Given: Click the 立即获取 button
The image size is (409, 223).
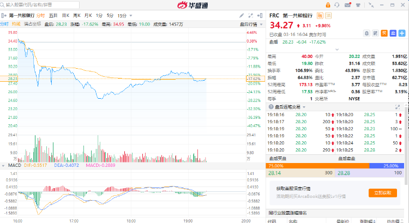Looking at the screenshot, I should [382, 192].
